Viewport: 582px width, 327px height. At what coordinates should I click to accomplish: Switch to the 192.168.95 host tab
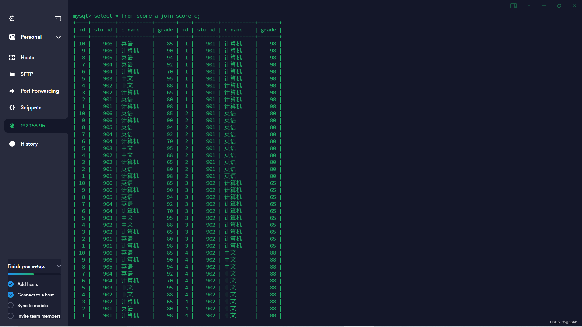[35, 126]
